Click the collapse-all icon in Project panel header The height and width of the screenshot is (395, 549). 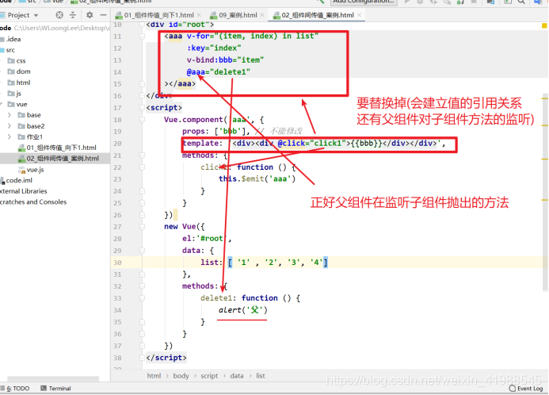pos(73,15)
